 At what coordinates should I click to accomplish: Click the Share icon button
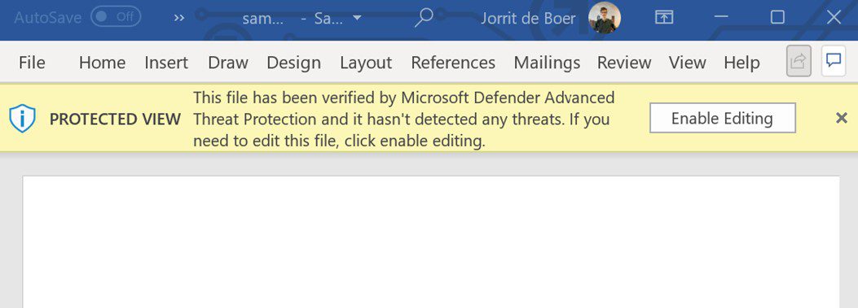799,61
